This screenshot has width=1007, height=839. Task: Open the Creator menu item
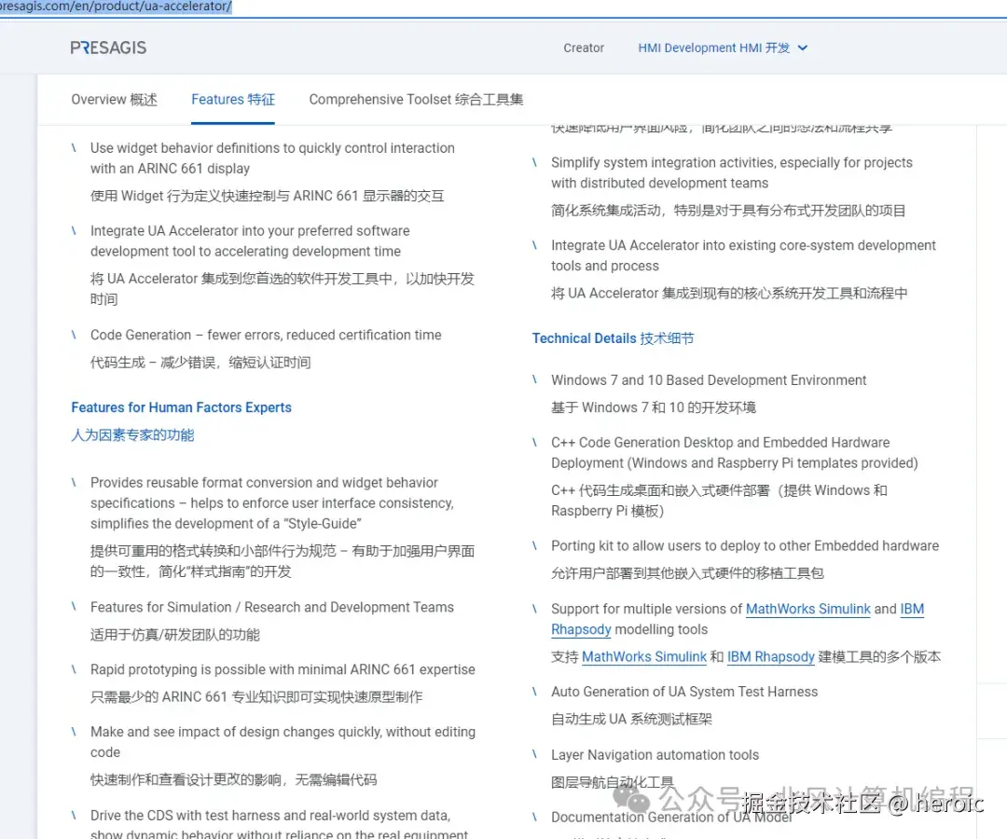pyautogui.click(x=583, y=48)
